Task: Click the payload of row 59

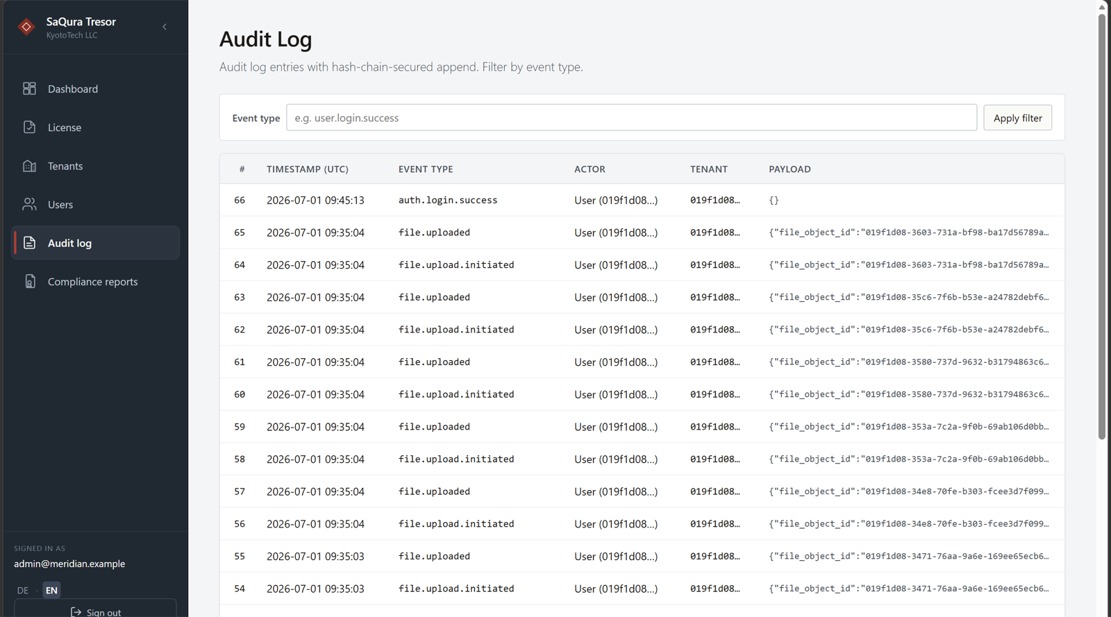Action: coord(909,427)
